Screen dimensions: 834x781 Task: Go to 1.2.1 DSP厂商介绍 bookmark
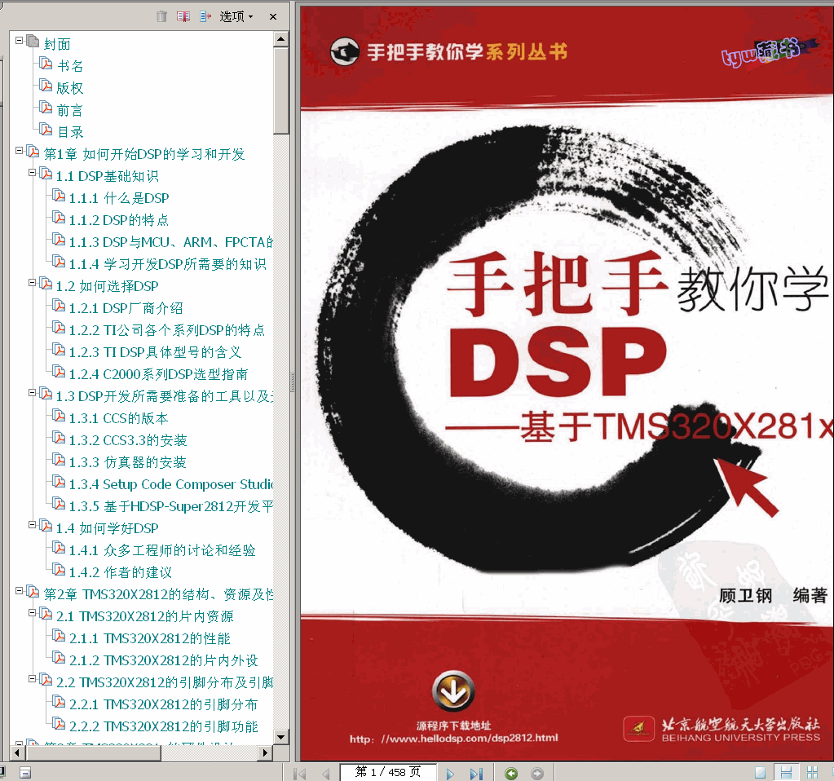[x=126, y=308]
